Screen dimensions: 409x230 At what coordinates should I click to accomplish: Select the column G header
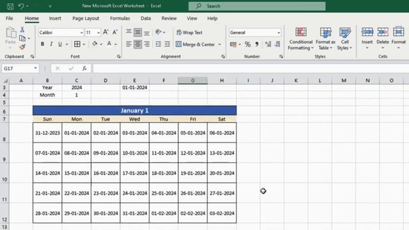tap(193, 80)
